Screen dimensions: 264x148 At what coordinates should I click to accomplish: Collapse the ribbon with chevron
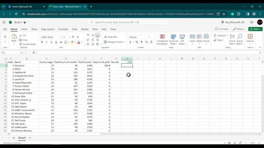(260, 47)
